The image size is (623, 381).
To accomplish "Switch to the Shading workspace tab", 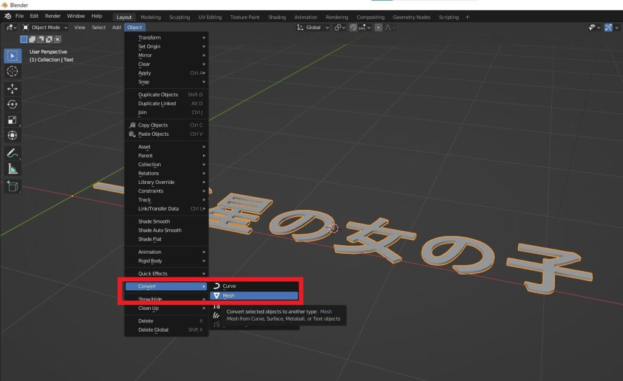I will point(277,17).
